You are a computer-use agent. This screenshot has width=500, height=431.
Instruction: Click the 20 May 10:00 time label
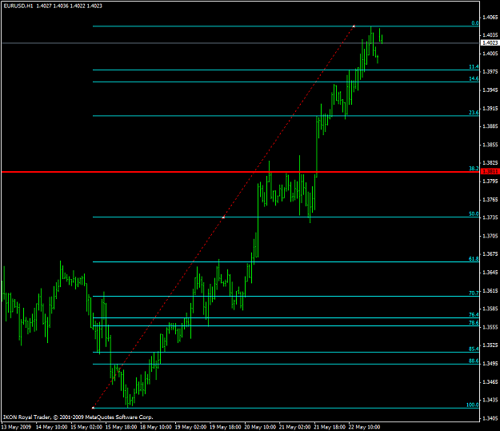[x=260, y=427]
